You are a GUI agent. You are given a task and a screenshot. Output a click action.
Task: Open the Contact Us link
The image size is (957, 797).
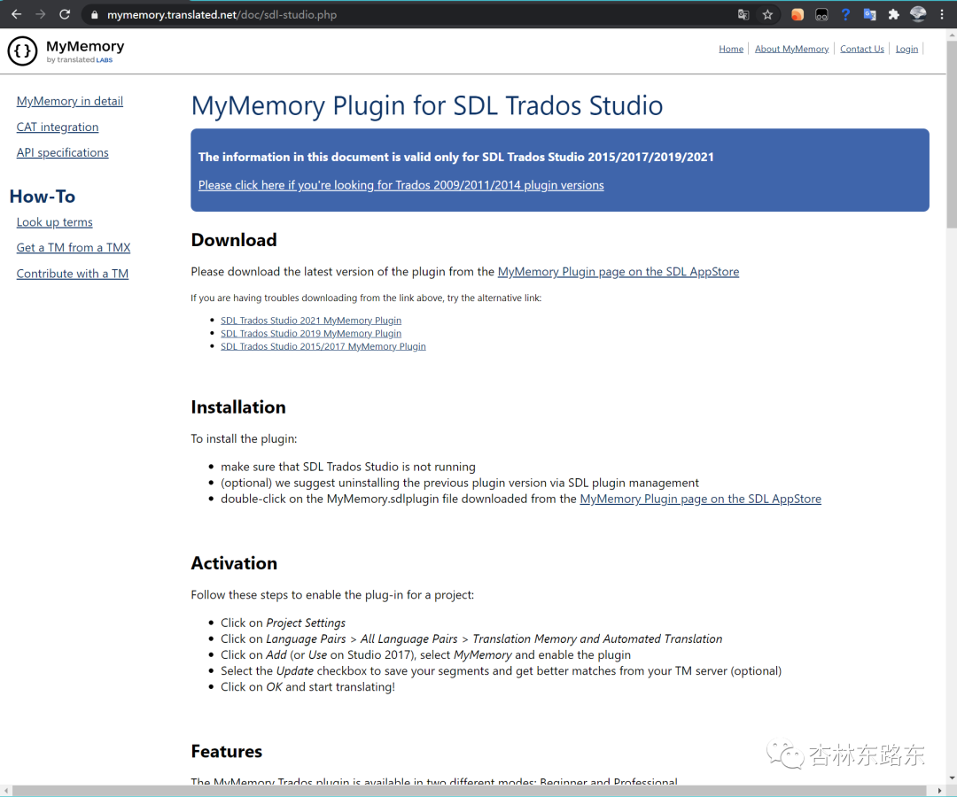(862, 49)
